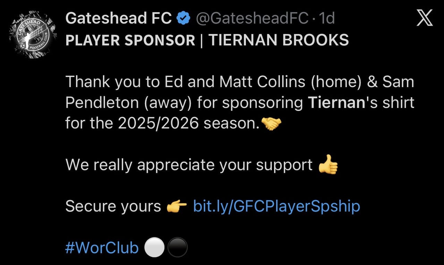Click the Gateshead FC display name
The width and height of the screenshot is (444, 265).
119,18
